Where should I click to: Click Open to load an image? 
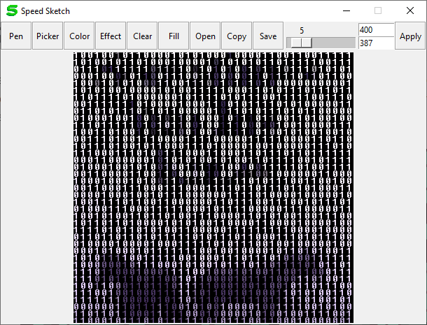205,36
